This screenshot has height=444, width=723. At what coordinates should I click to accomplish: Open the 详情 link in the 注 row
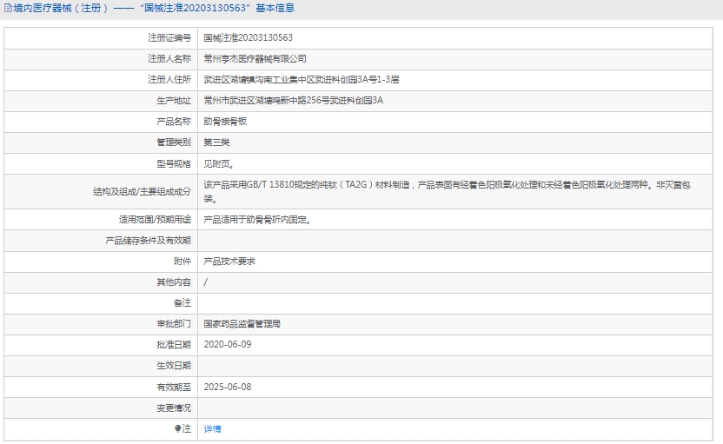(x=212, y=428)
